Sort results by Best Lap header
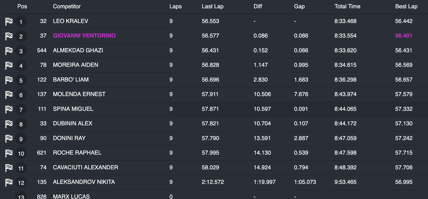 406,6
